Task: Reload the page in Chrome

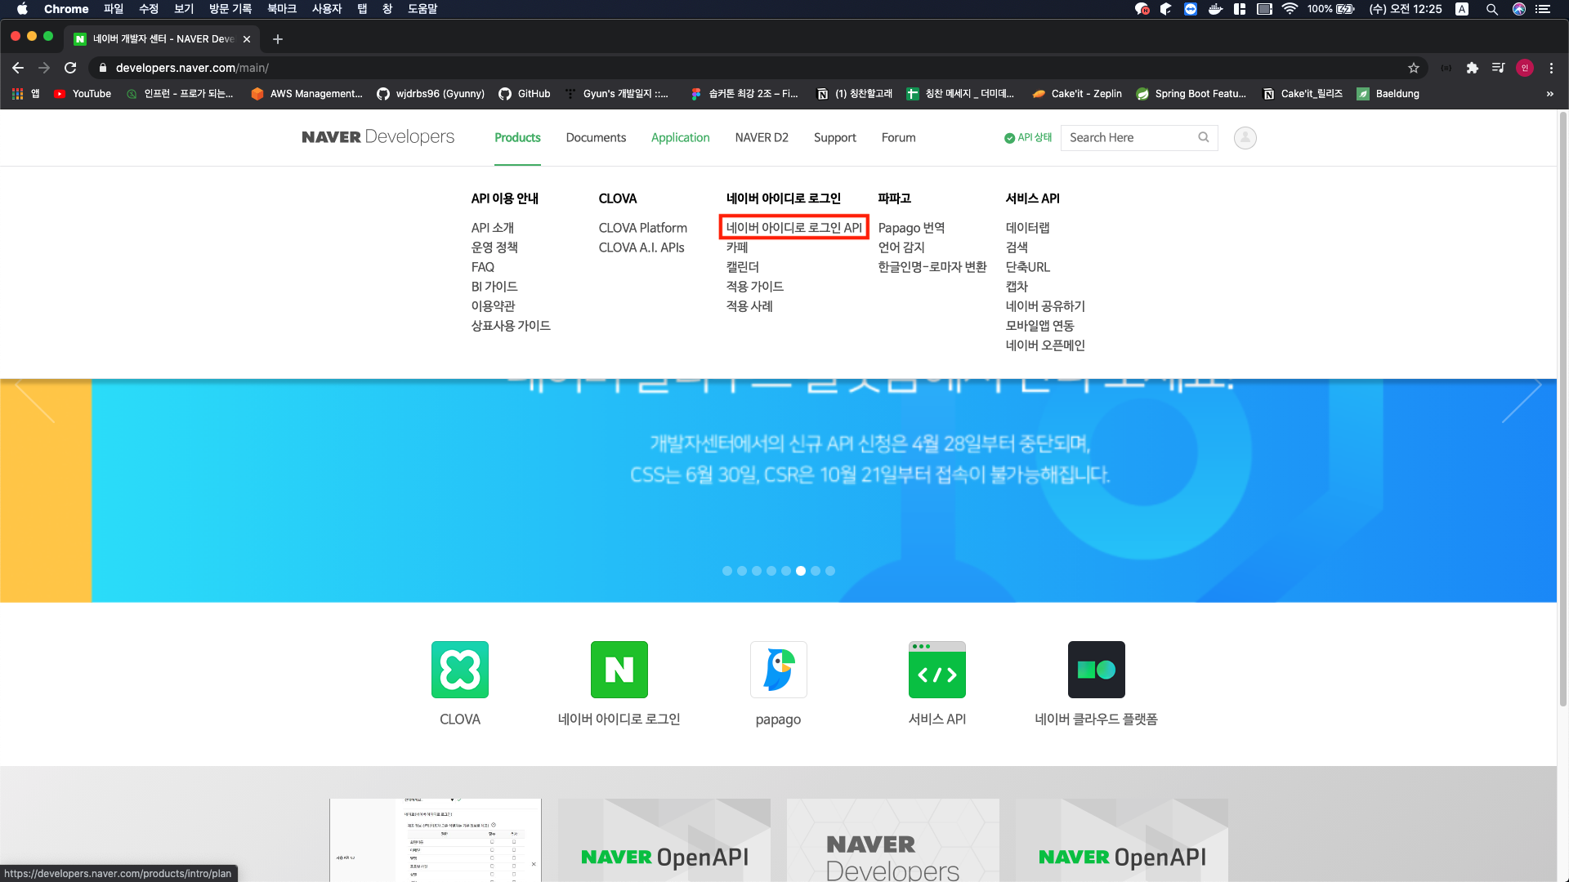Action: tap(70, 68)
